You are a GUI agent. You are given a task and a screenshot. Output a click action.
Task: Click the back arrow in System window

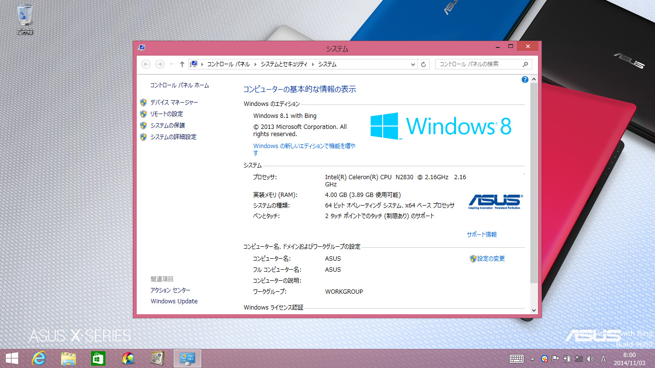[x=146, y=64]
